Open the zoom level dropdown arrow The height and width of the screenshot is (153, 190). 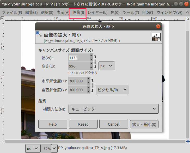[x=54, y=148]
